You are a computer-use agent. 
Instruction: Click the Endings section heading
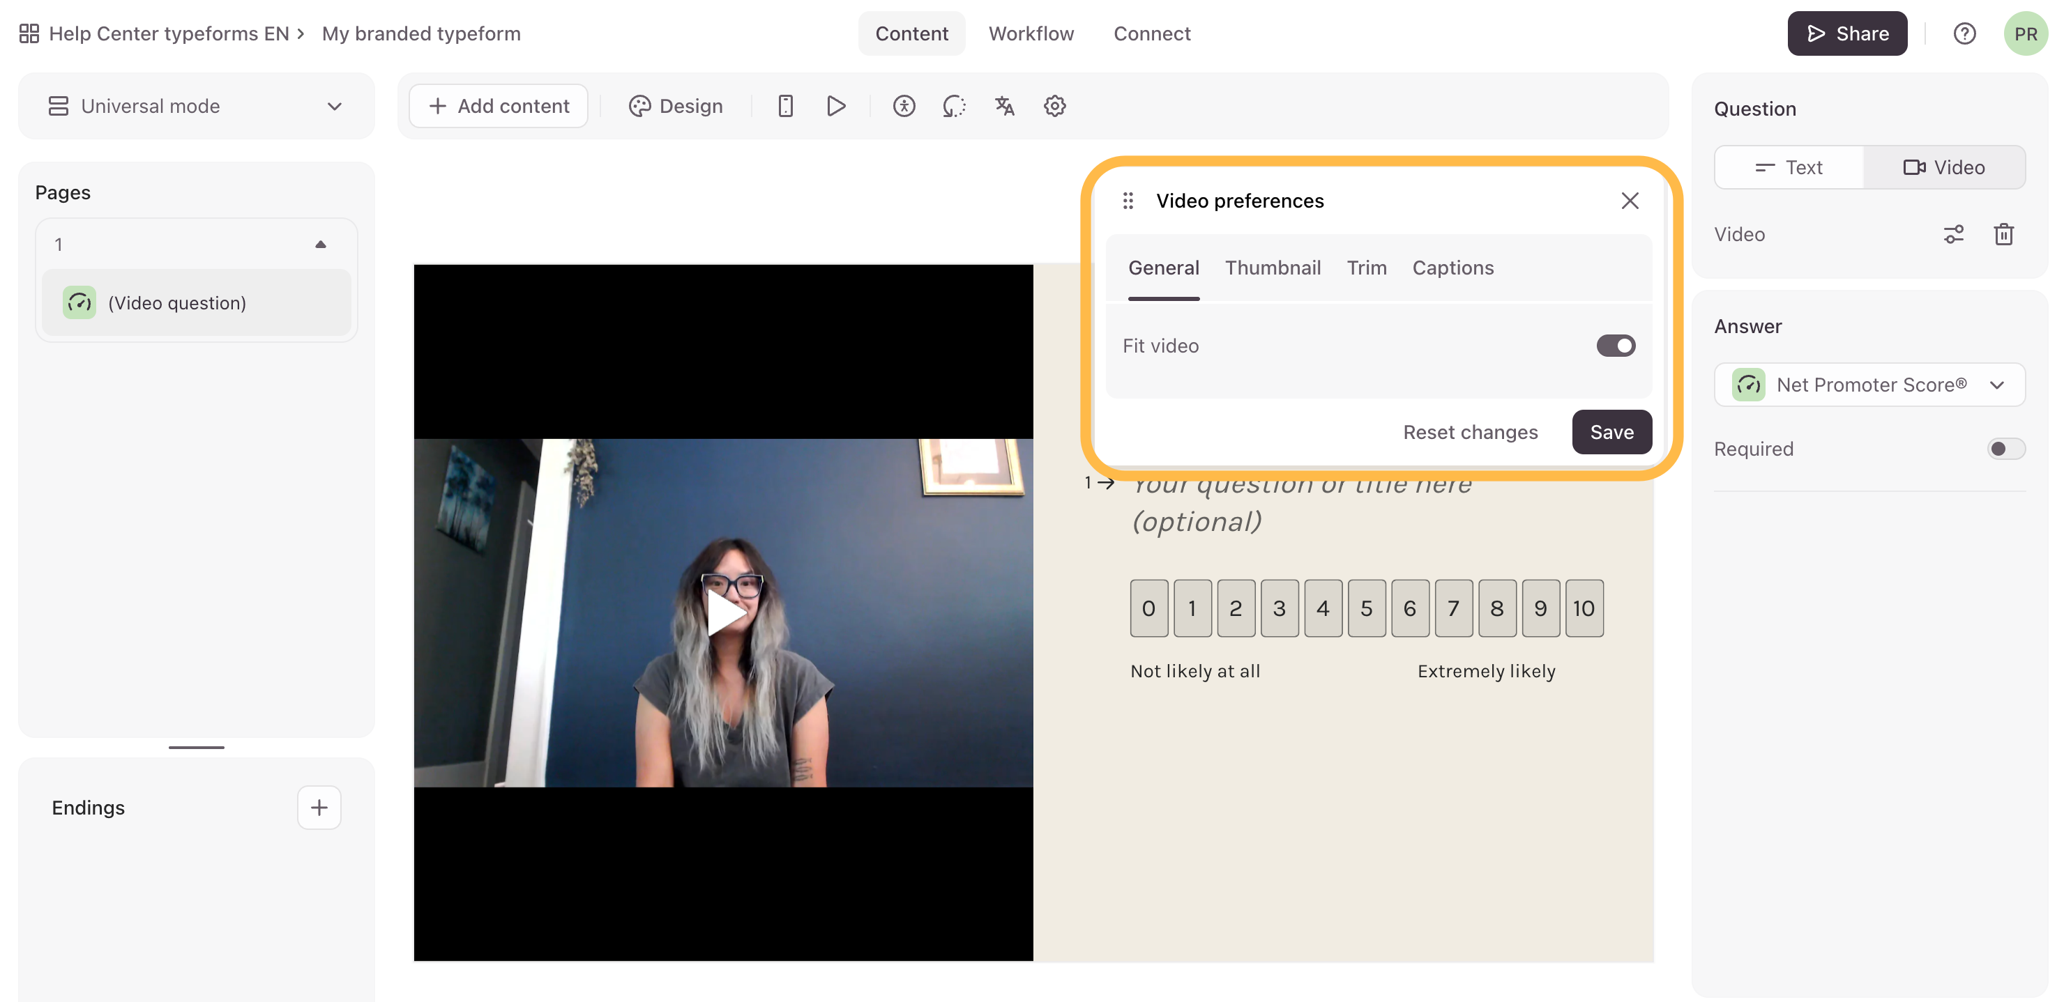click(88, 808)
